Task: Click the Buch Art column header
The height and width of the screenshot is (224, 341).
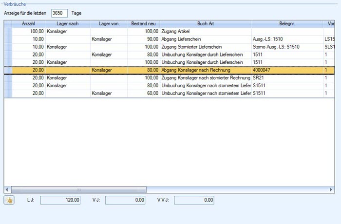Action: tap(205, 24)
